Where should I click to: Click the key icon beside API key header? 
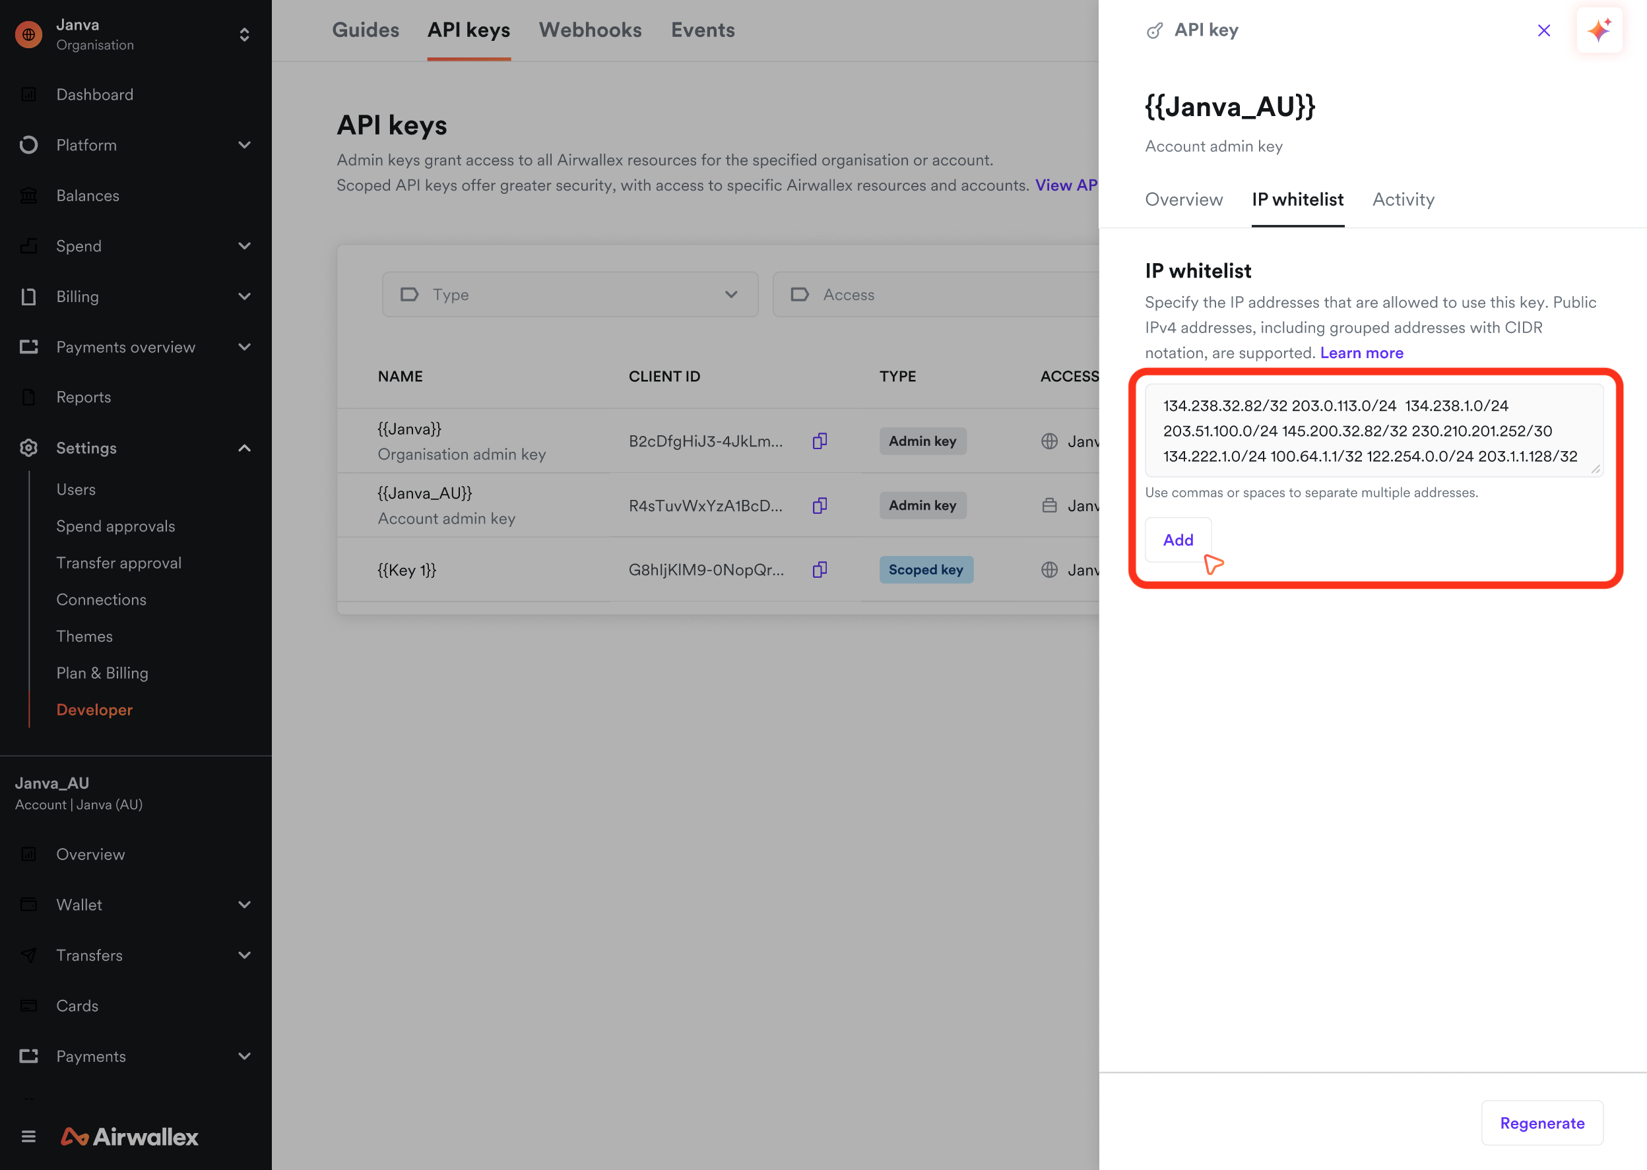coord(1155,30)
